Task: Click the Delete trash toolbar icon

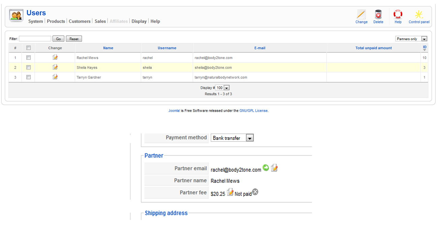Action: 378,15
